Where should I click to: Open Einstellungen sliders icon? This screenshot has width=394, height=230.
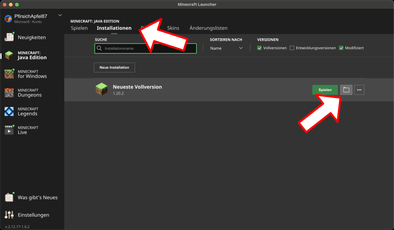point(9,215)
